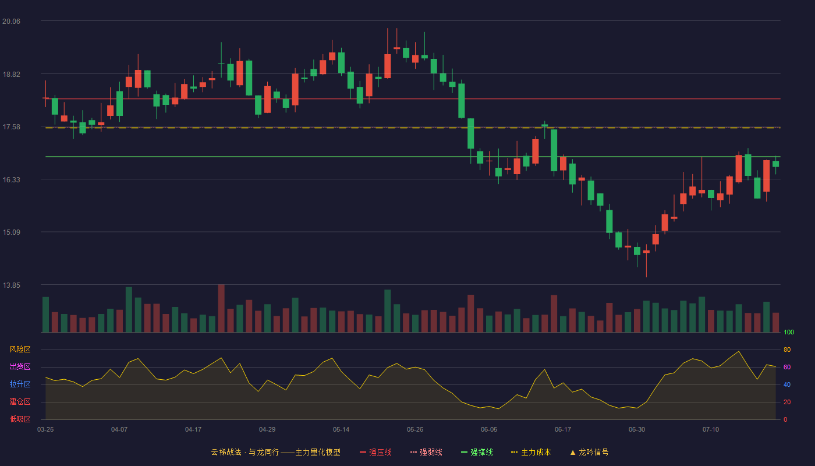Screen dimensions: 815x466
Task: Click the 13.85 price axis label
Action: point(11,285)
